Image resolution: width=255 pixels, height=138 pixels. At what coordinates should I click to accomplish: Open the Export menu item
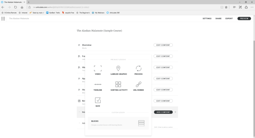tap(229, 18)
